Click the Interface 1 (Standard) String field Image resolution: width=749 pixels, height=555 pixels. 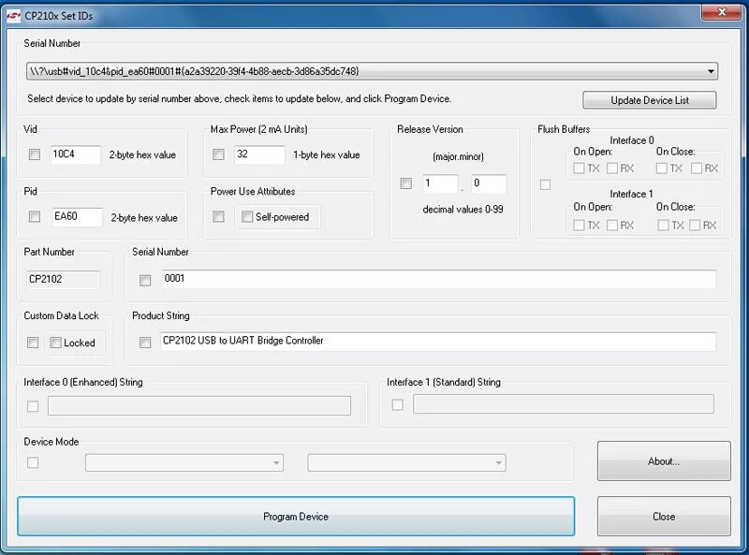pyautogui.click(x=564, y=404)
